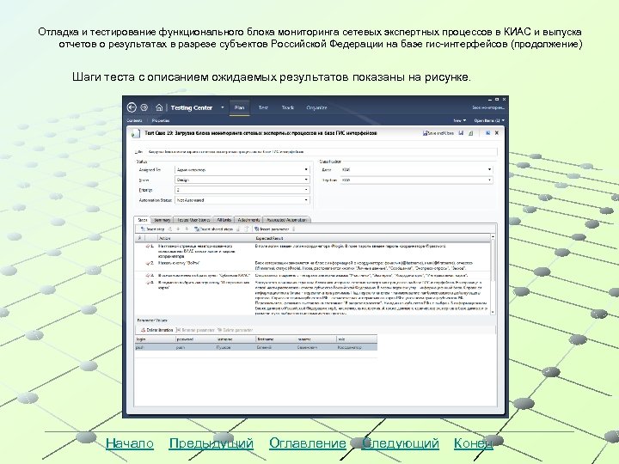Click the refresh icon next to Save
This screenshot has height=464, width=619.
471,133
